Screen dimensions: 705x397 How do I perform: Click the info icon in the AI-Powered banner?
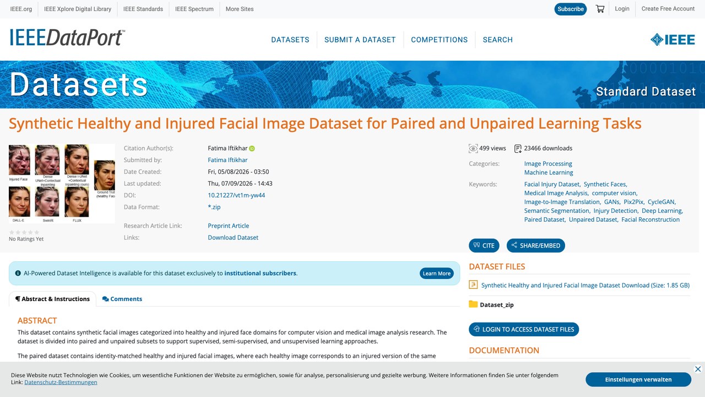[x=18, y=273]
